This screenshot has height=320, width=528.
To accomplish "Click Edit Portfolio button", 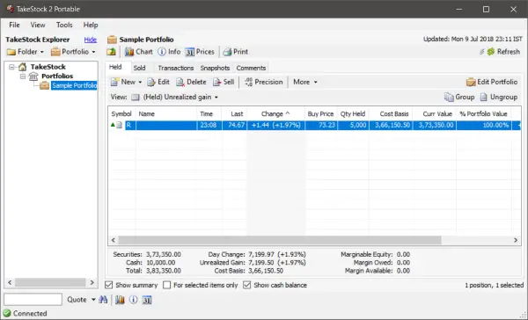I will tap(492, 82).
